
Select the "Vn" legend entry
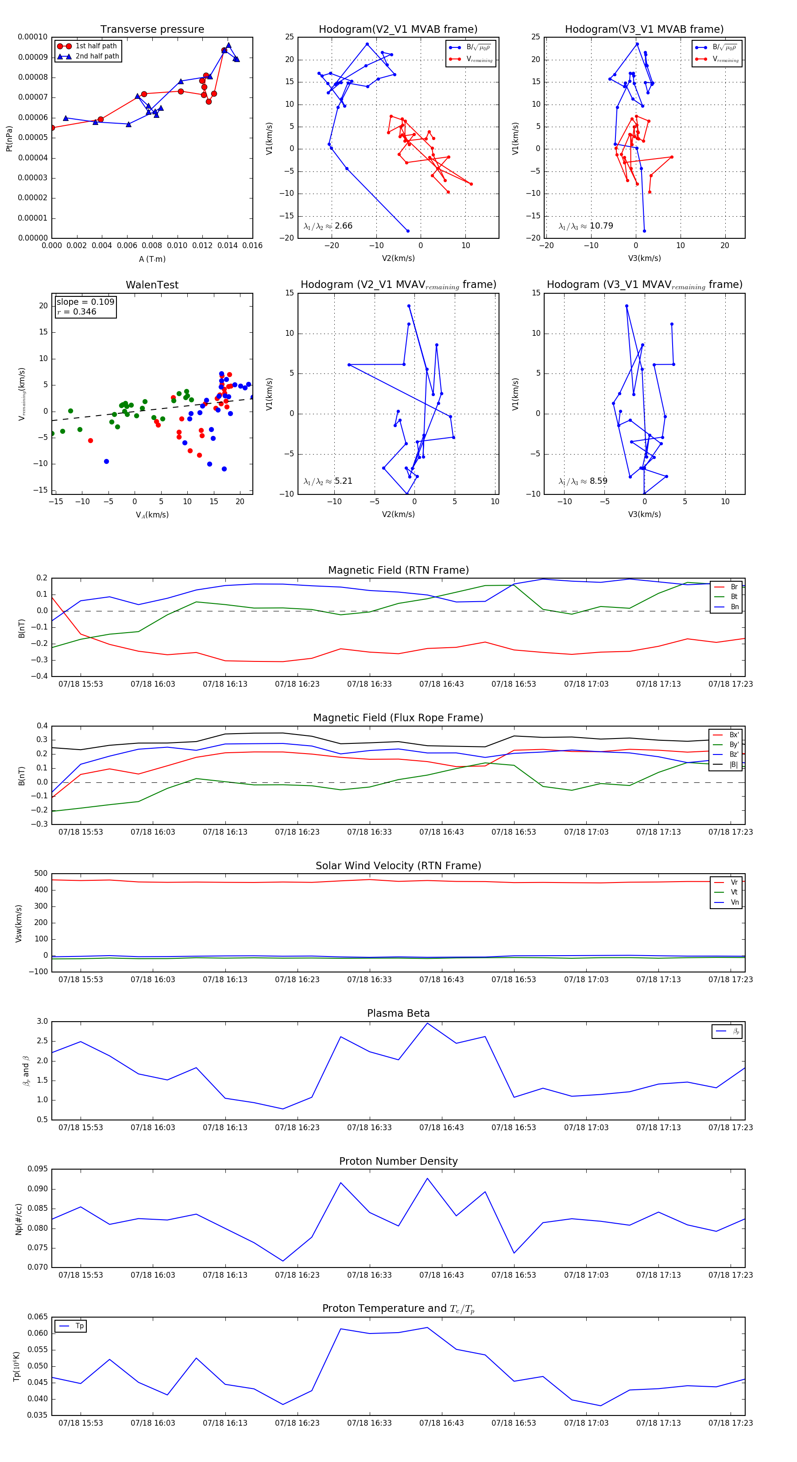(726, 902)
